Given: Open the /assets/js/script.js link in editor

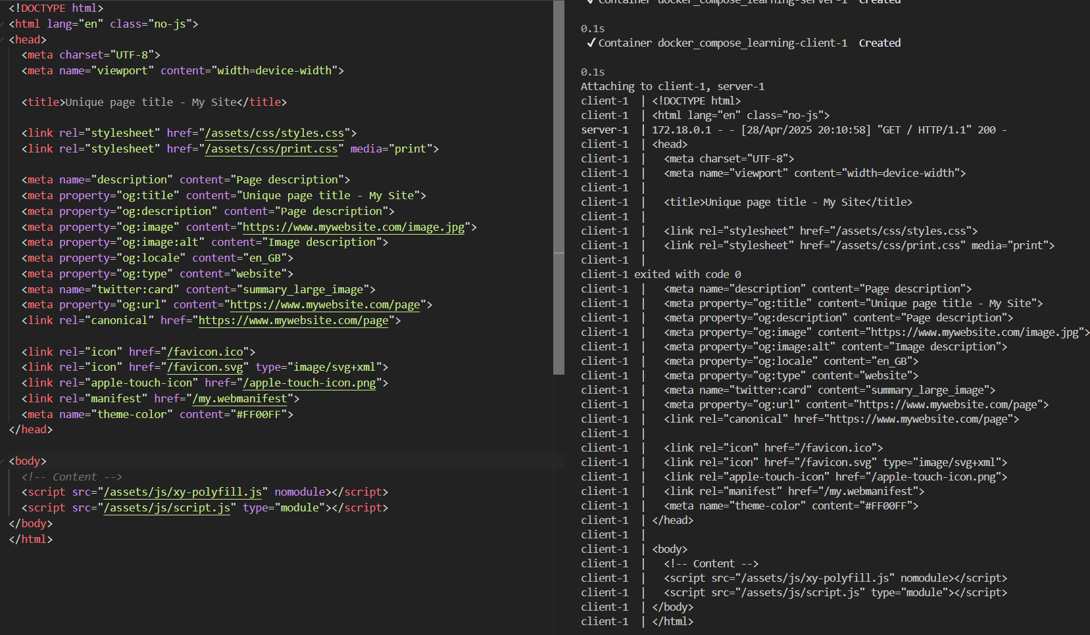Looking at the screenshot, I should (x=167, y=508).
